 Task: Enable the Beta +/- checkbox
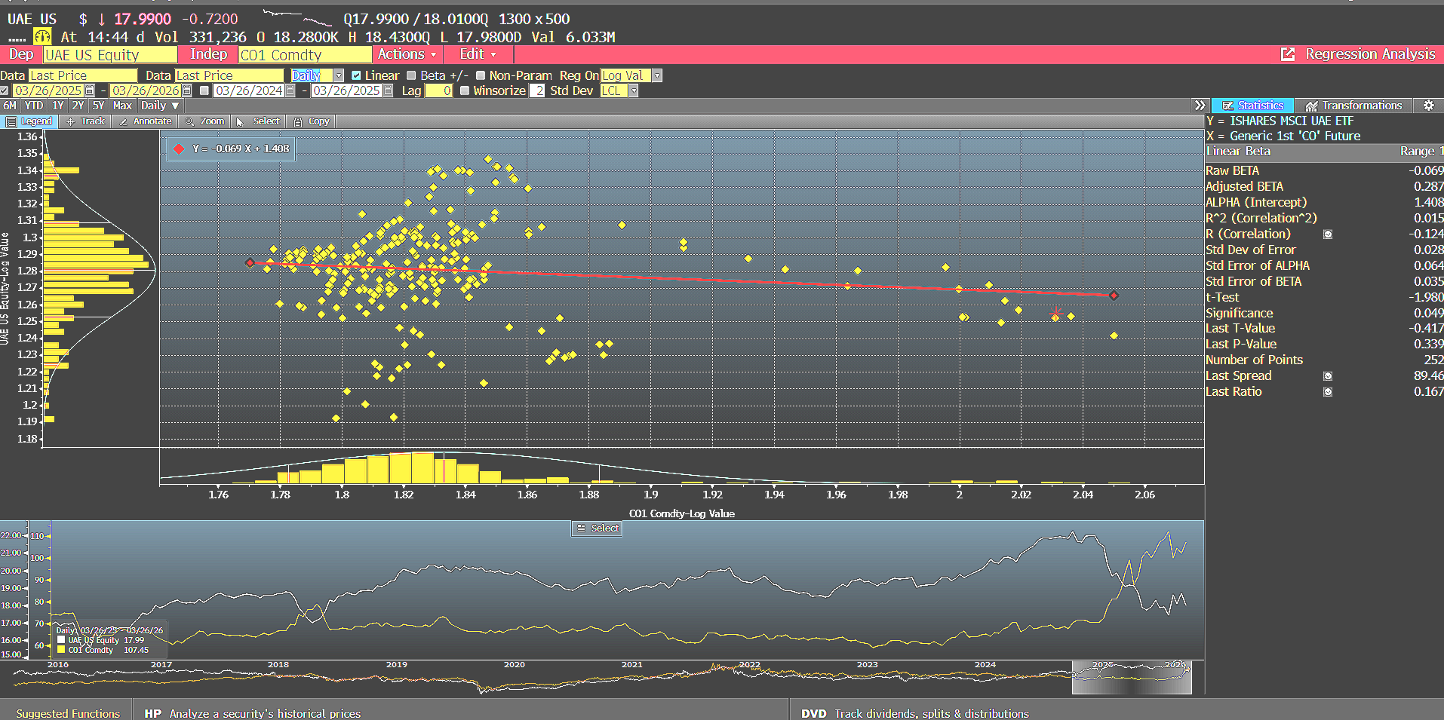[411, 75]
